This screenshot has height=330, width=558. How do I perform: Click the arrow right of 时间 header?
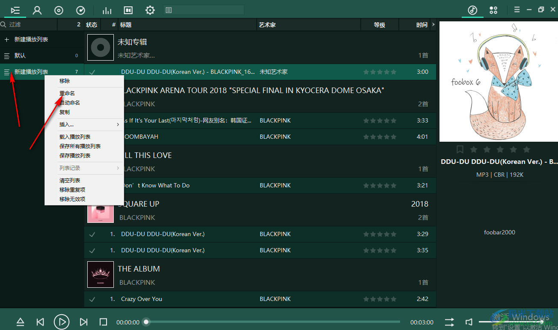433,25
